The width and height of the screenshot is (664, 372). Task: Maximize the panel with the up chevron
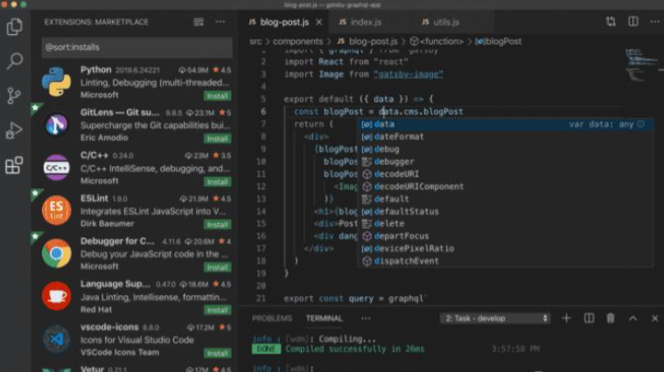(x=633, y=319)
